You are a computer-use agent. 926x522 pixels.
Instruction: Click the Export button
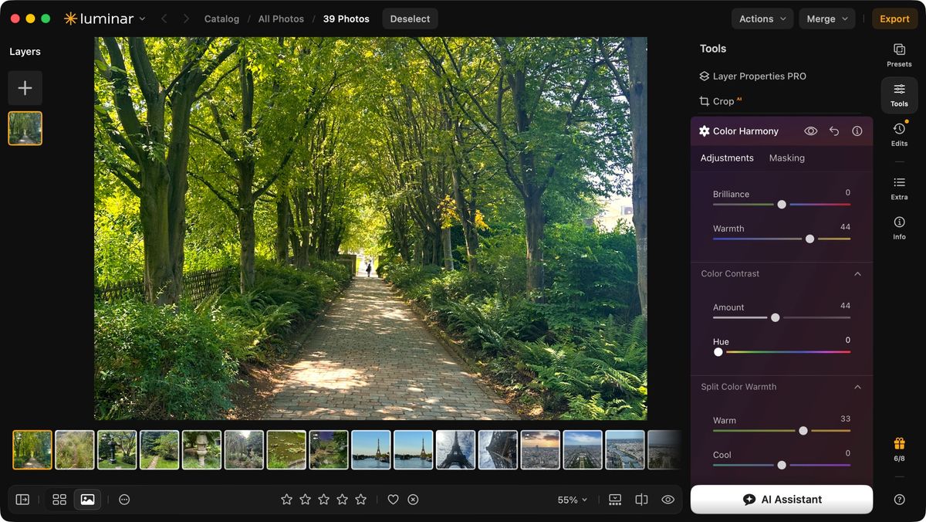click(894, 19)
